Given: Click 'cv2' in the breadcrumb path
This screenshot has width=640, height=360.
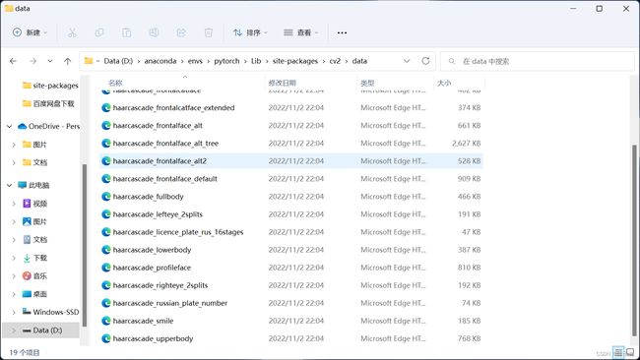Looking at the screenshot, I should click(335, 61).
